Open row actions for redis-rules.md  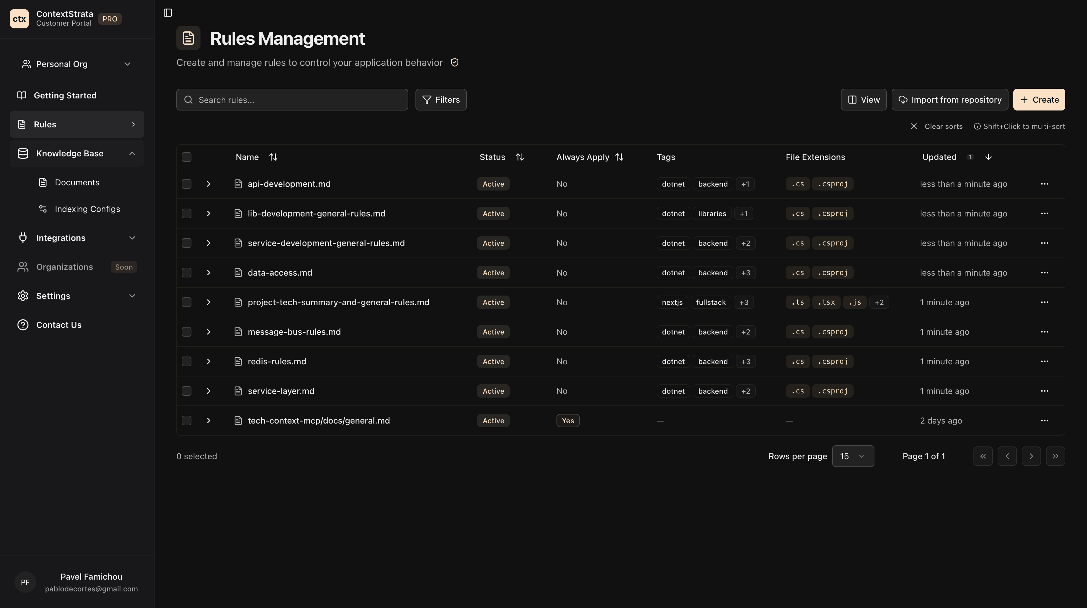[1044, 361]
